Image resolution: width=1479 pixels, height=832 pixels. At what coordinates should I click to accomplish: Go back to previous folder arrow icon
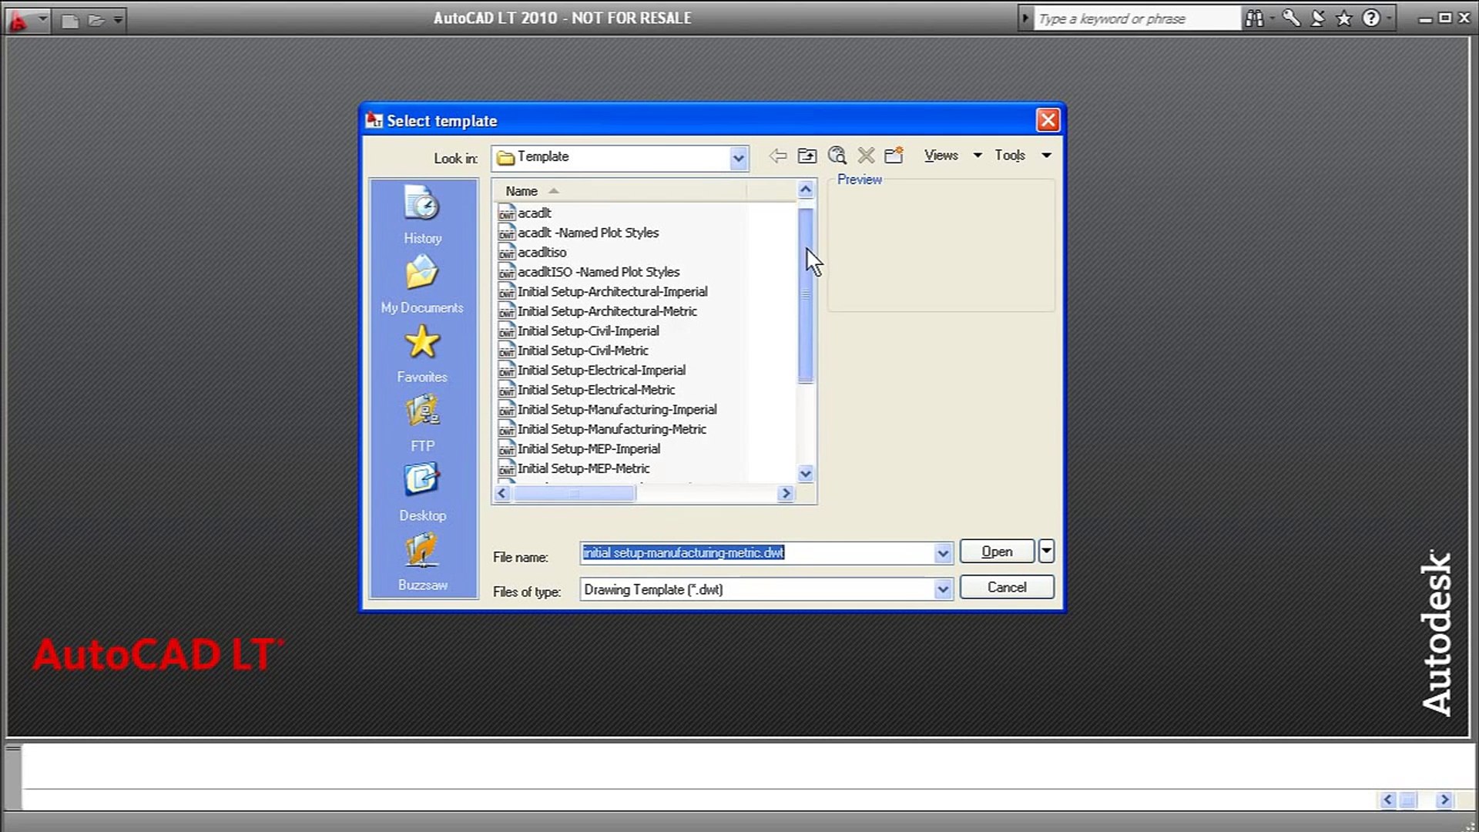coord(778,156)
